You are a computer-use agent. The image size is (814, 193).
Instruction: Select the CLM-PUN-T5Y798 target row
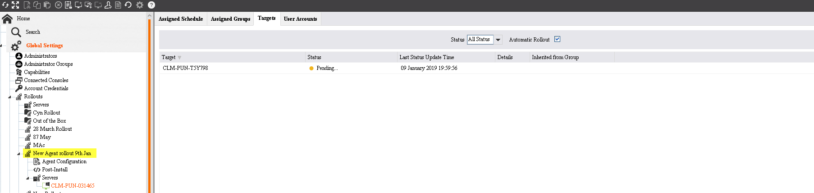(x=185, y=68)
